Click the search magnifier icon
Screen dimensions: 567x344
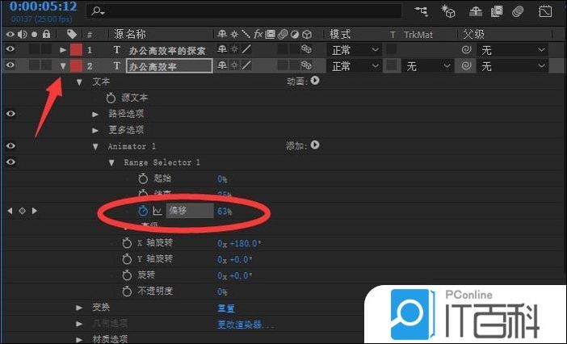point(98,11)
